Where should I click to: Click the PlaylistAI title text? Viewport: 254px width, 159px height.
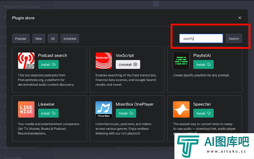[x=202, y=56]
